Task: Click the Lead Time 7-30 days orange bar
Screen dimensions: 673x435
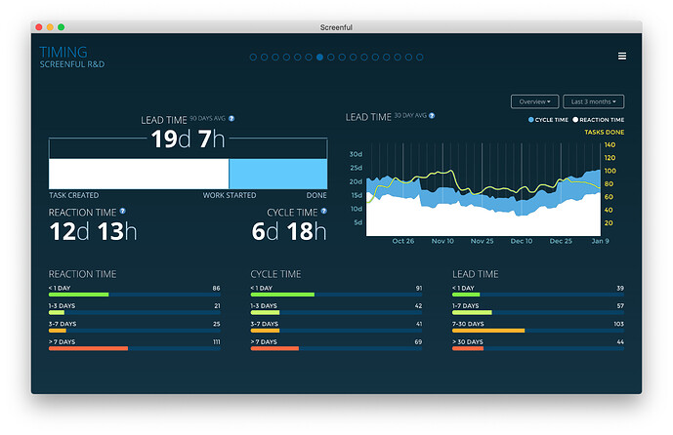Action: (488, 331)
